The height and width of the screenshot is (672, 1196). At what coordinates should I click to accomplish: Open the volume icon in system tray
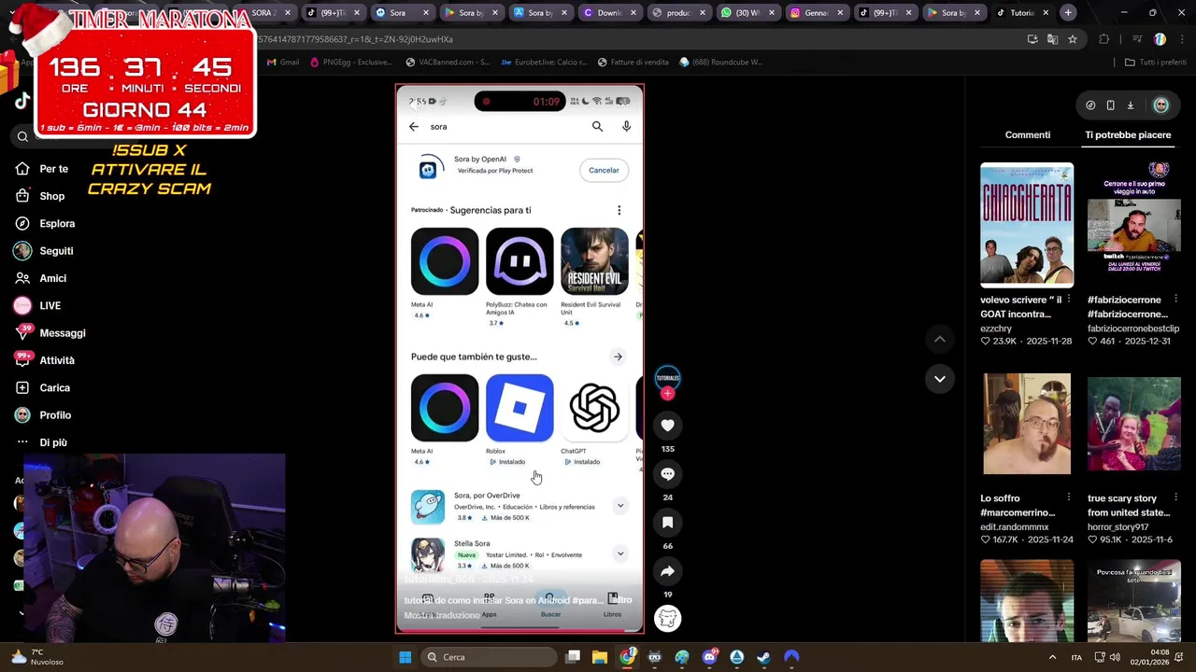point(1116,657)
